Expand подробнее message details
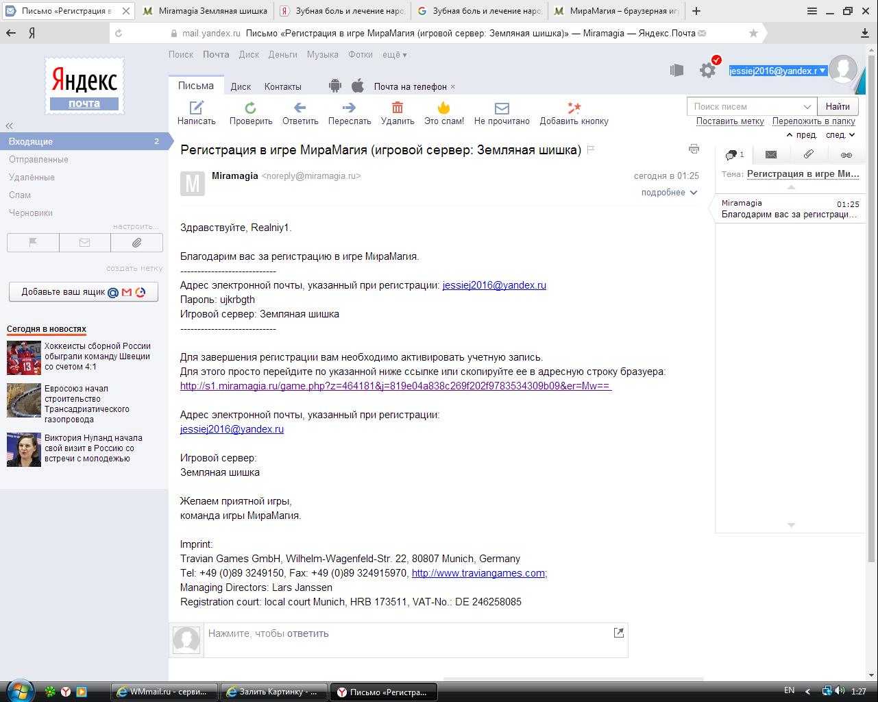 coord(669,193)
